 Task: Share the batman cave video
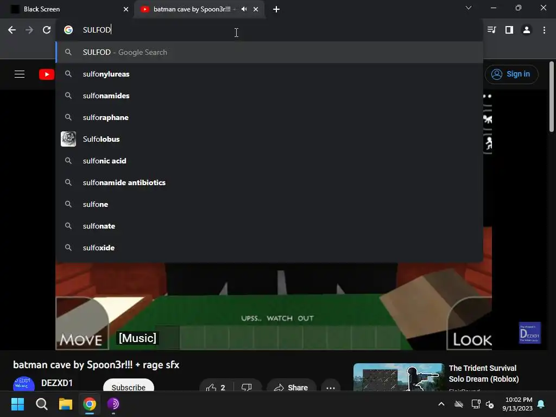pyautogui.click(x=291, y=387)
